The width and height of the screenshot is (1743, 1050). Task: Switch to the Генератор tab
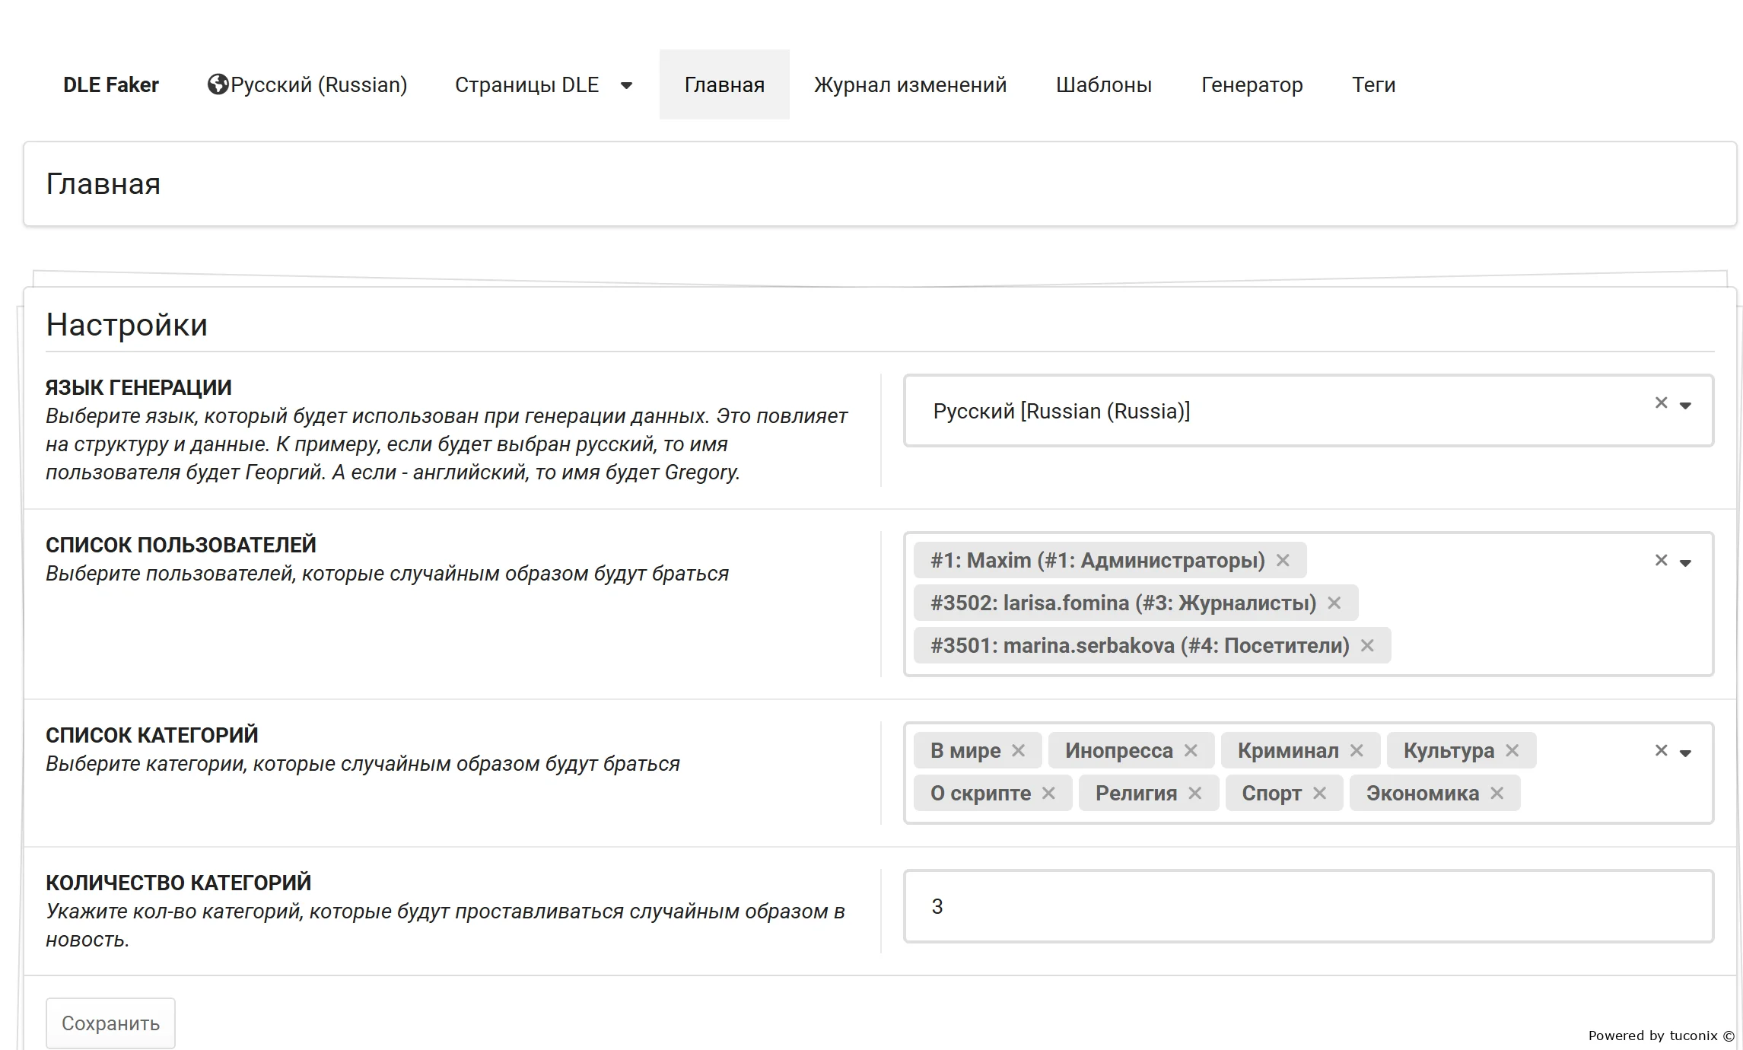tap(1252, 84)
